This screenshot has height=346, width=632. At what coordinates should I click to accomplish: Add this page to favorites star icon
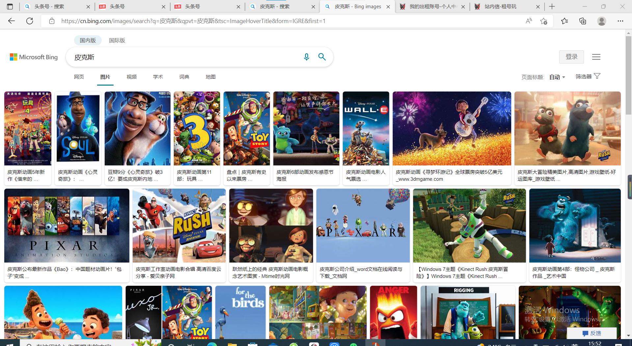(543, 21)
